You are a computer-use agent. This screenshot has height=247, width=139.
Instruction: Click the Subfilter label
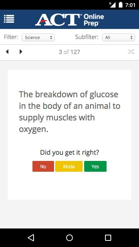pos(87,37)
